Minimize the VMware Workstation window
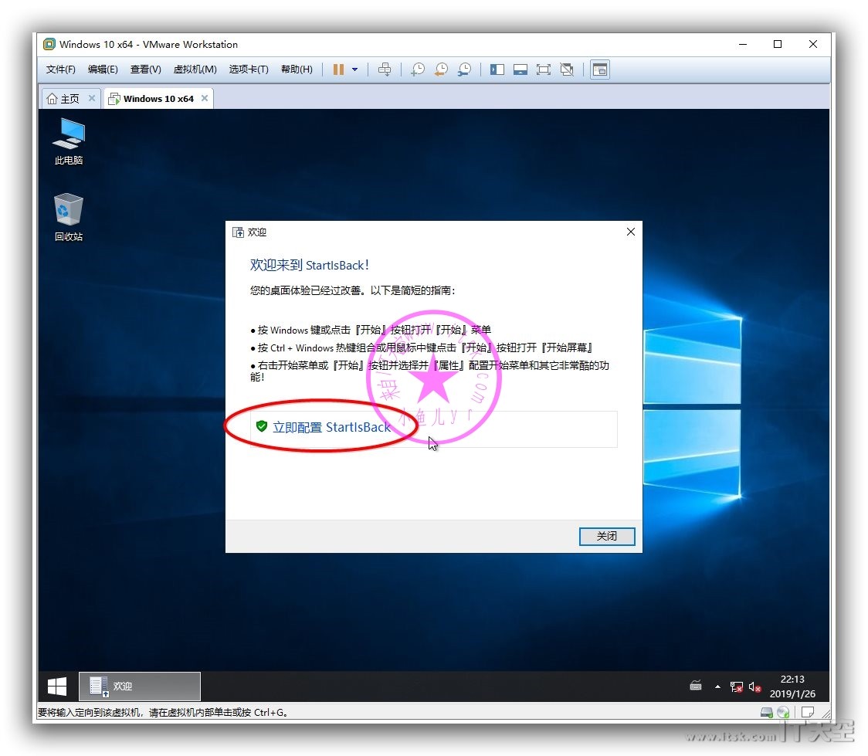The image size is (868, 756). 743,44
